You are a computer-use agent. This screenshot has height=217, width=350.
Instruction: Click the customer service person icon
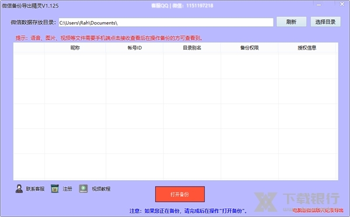point(19,189)
